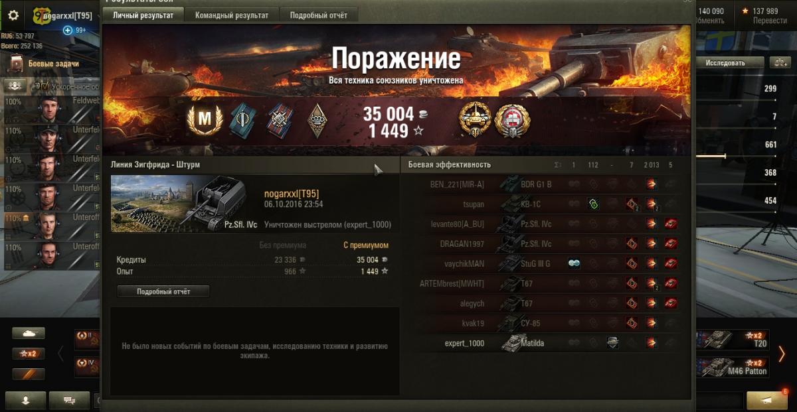Click the x2 star bonus filter button

click(x=29, y=354)
